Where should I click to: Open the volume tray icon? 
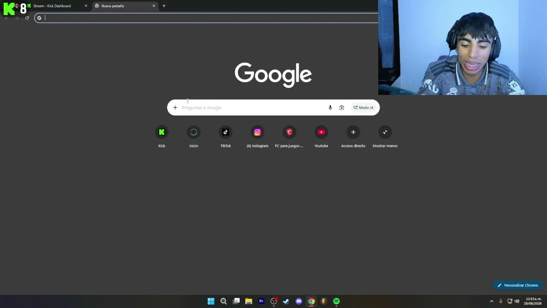(517, 301)
